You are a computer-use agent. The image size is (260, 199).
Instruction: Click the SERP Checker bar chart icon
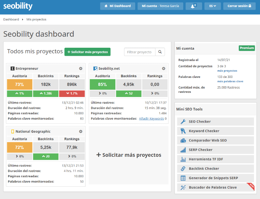tap(183, 150)
